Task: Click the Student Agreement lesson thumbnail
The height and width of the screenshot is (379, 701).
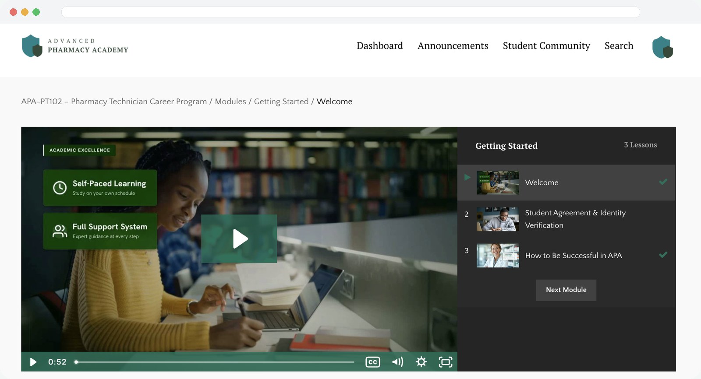Action: coord(498,219)
